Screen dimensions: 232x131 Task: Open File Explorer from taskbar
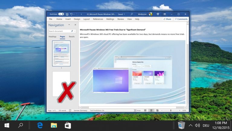(x=54, y=126)
